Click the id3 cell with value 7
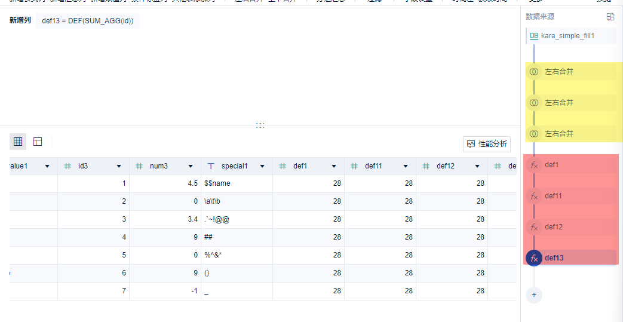 click(x=93, y=291)
